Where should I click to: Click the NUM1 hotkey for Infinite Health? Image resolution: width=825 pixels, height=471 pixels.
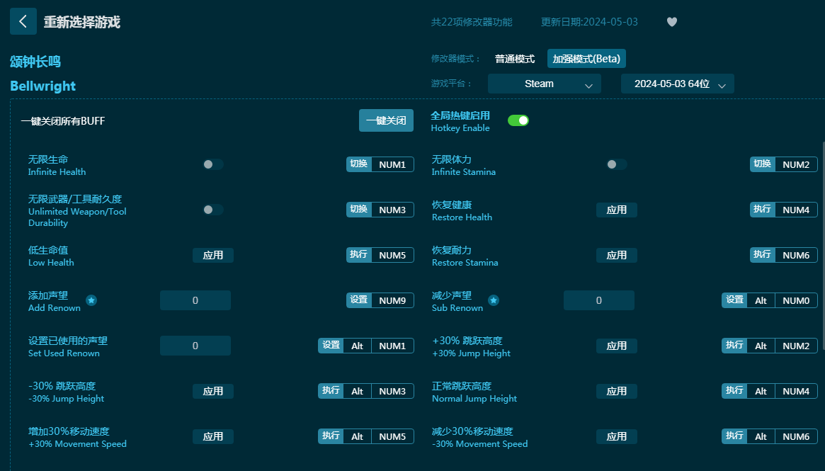pos(392,165)
